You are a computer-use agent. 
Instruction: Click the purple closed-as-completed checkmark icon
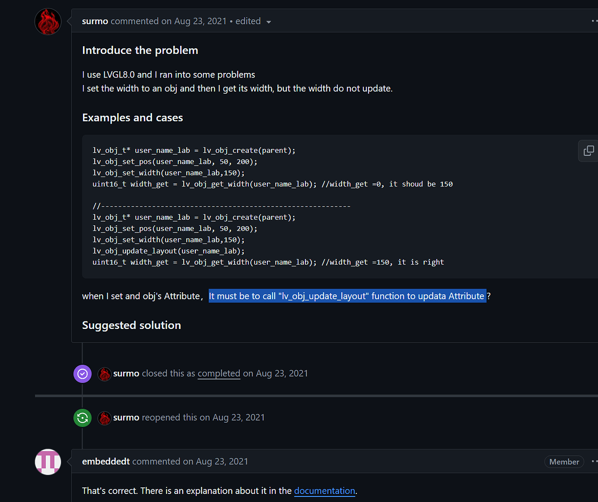click(82, 374)
